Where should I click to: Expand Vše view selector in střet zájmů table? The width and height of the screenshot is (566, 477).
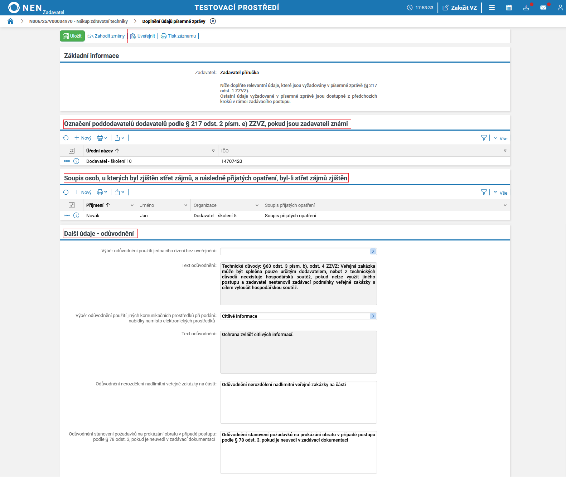pyautogui.click(x=500, y=193)
